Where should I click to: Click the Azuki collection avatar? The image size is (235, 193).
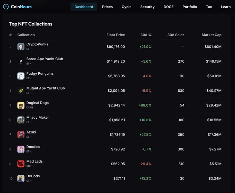pos(21,135)
